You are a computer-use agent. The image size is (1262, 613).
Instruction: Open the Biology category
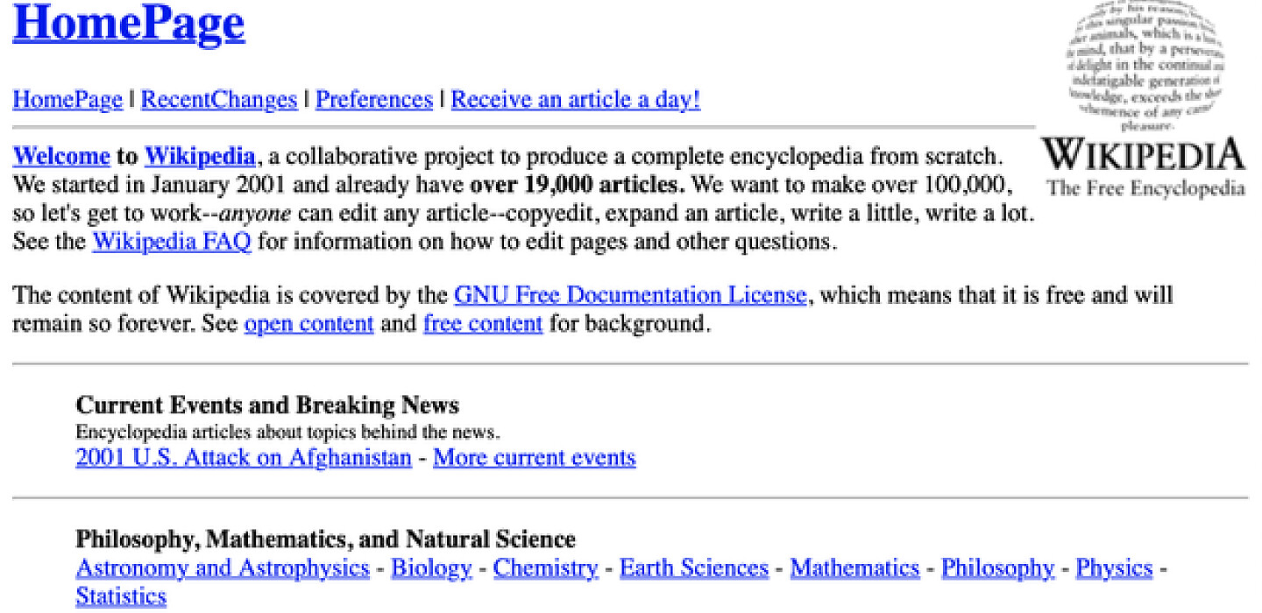pos(431,567)
